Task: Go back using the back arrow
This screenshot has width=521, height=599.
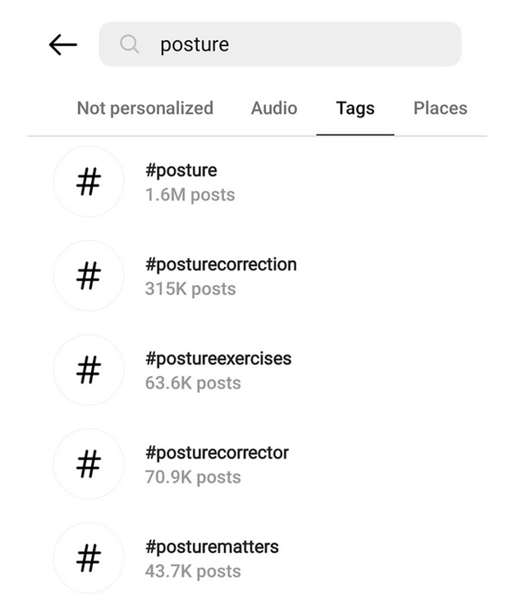Action: pyautogui.click(x=63, y=45)
